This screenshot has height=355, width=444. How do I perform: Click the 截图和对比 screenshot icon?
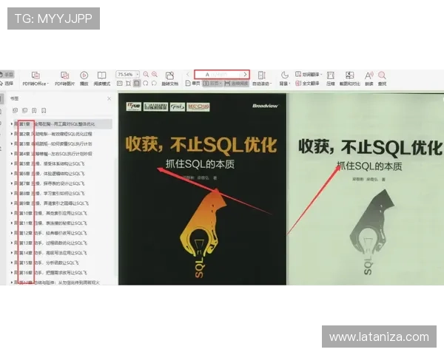[x=350, y=75]
